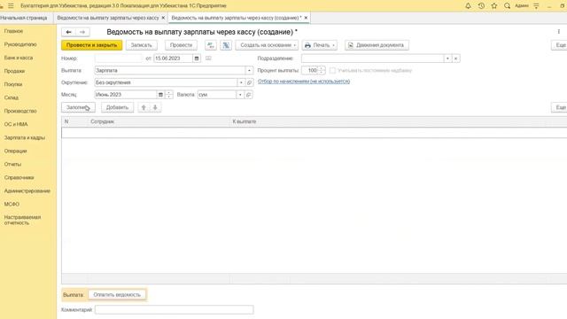Open the notifications bell icon
The height and width of the screenshot is (319, 567).
(468, 6)
